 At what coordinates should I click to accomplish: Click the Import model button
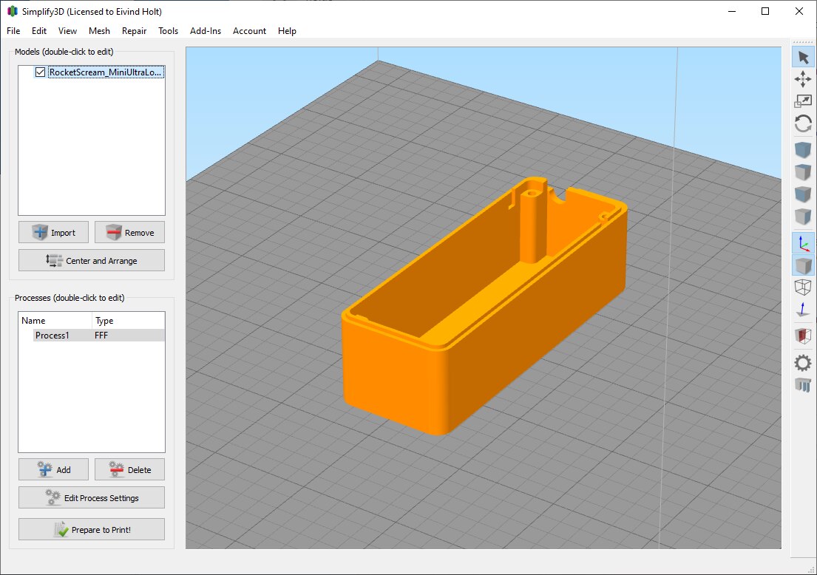(53, 232)
